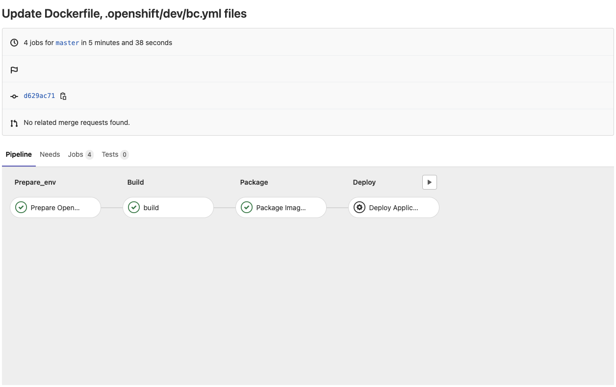
Task: Open the Prepare OpenShift job
Action: pyautogui.click(x=55, y=208)
